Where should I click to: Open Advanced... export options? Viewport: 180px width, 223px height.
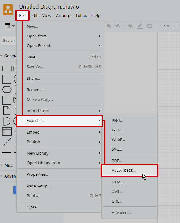(129, 213)
